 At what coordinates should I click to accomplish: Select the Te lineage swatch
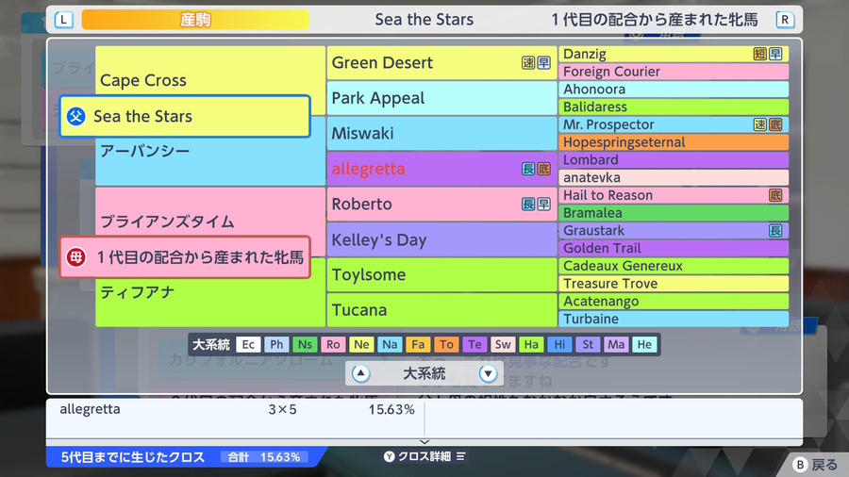pyautogui.click(x=474, y=344)
